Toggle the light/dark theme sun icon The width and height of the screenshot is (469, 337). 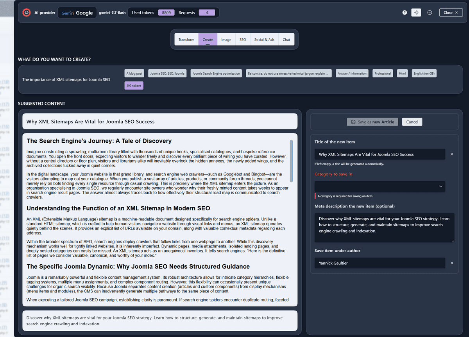416,13
